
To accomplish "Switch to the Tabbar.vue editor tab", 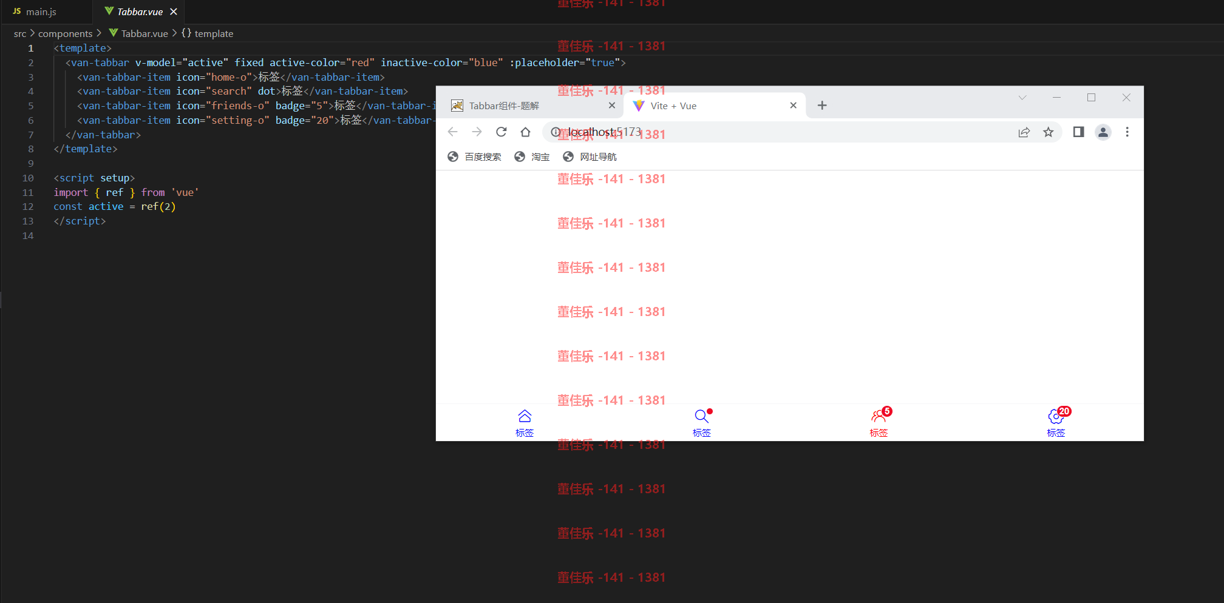I will click(x=140, y=12).
